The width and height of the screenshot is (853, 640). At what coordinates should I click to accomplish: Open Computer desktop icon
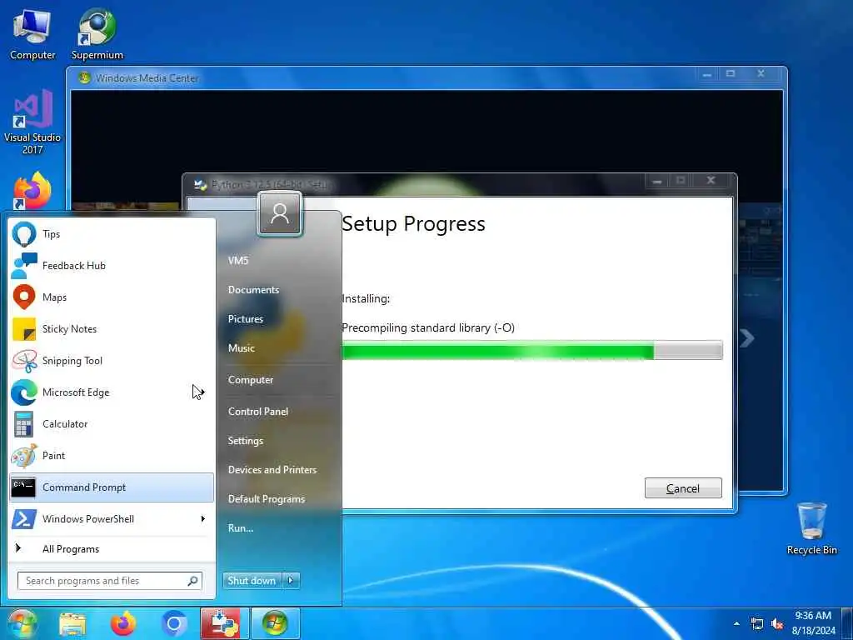[x=32, y=33]
